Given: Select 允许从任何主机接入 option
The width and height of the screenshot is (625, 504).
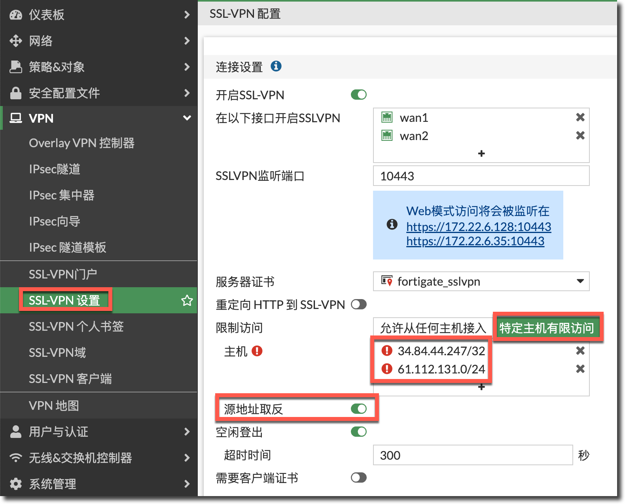Looking at the screenshot, I should [433, 328].
